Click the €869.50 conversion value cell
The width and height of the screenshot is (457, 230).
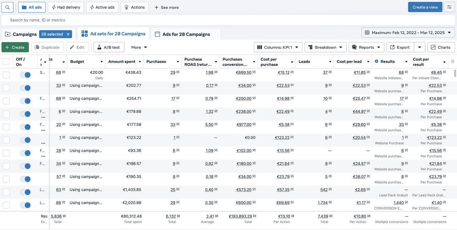tap(244, 72)
